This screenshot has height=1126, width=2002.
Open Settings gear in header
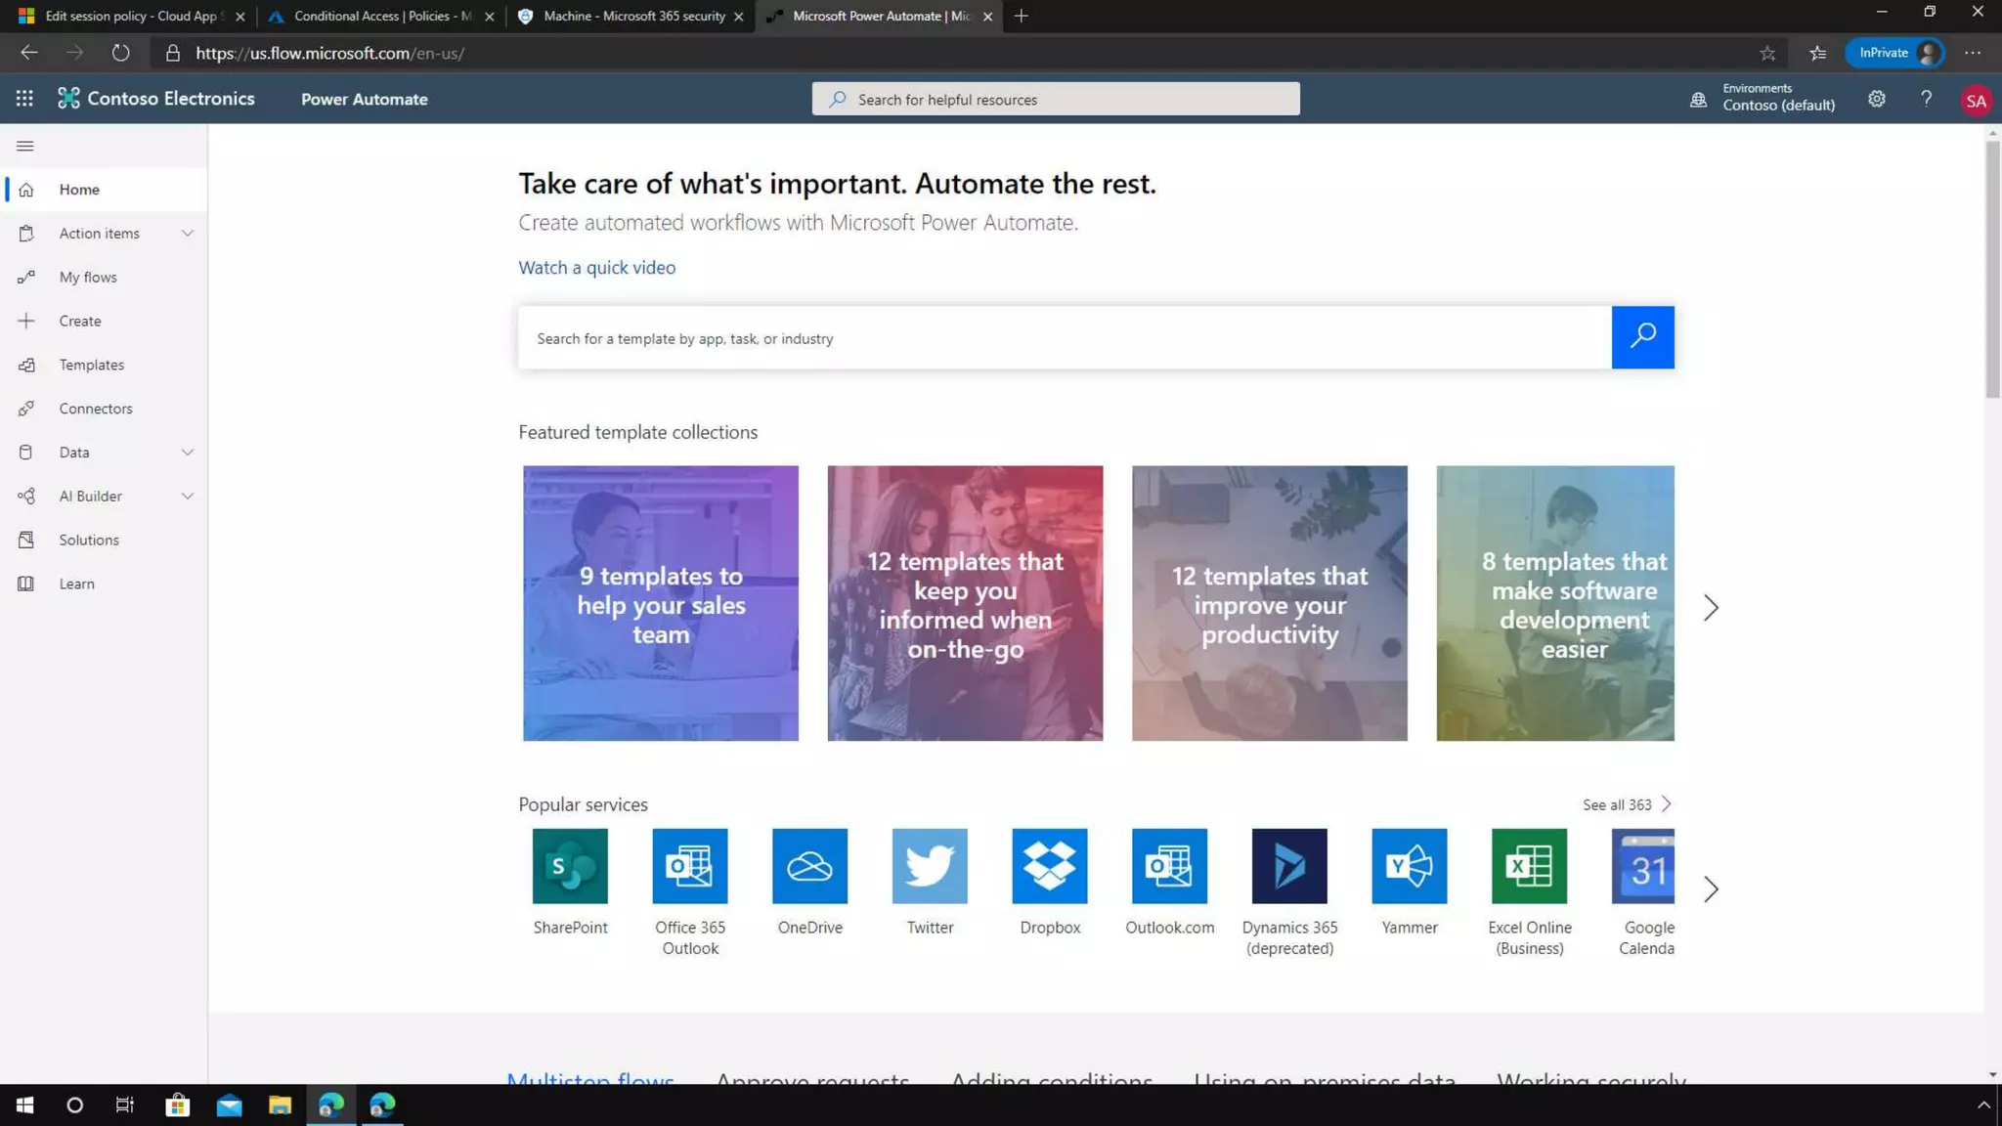[x=1876, y=99]
